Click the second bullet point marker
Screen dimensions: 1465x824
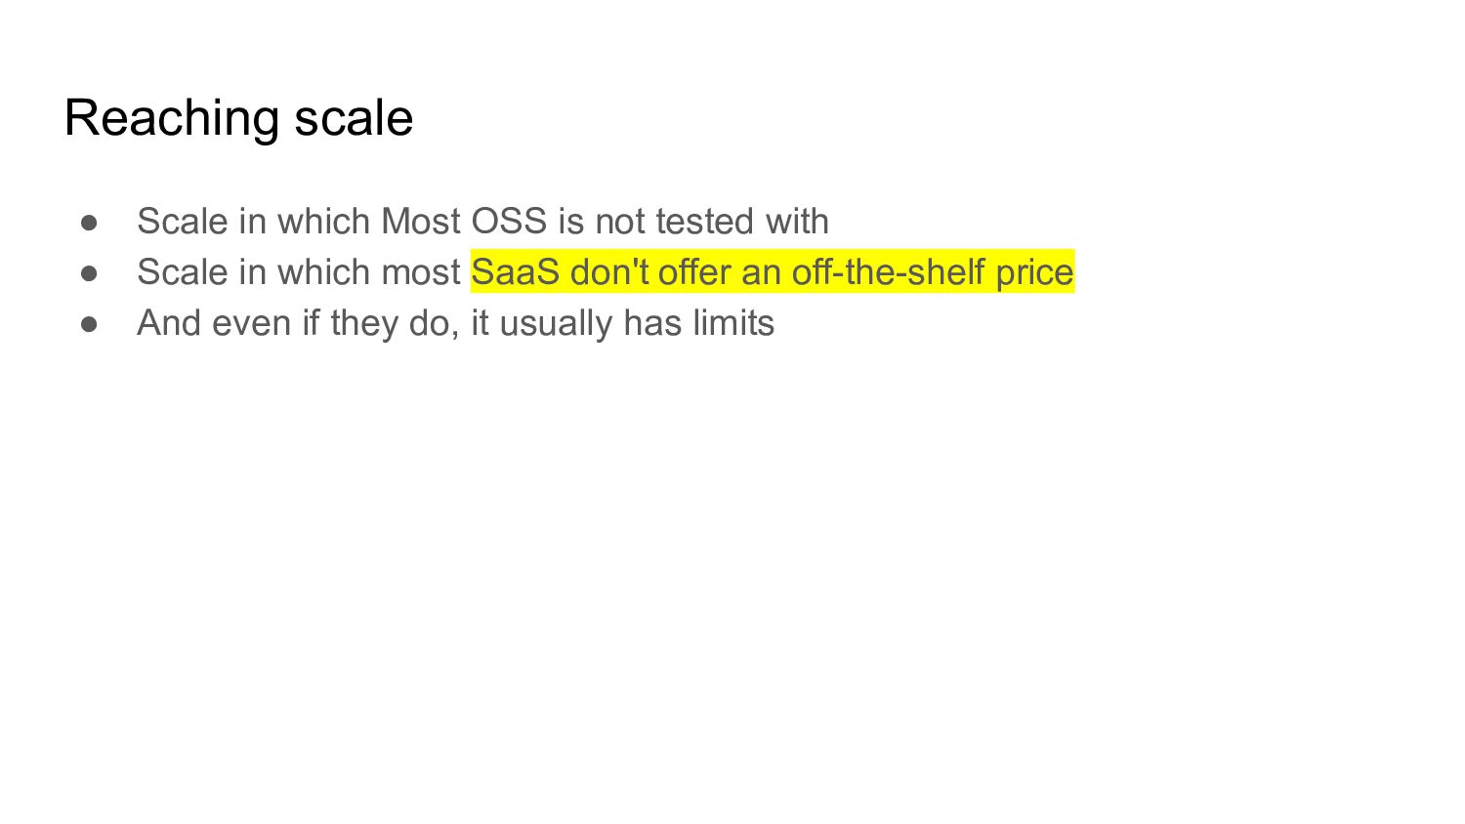tap(89, 273)
